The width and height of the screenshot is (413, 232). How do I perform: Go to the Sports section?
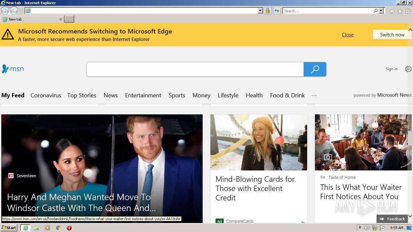point(177,95)
